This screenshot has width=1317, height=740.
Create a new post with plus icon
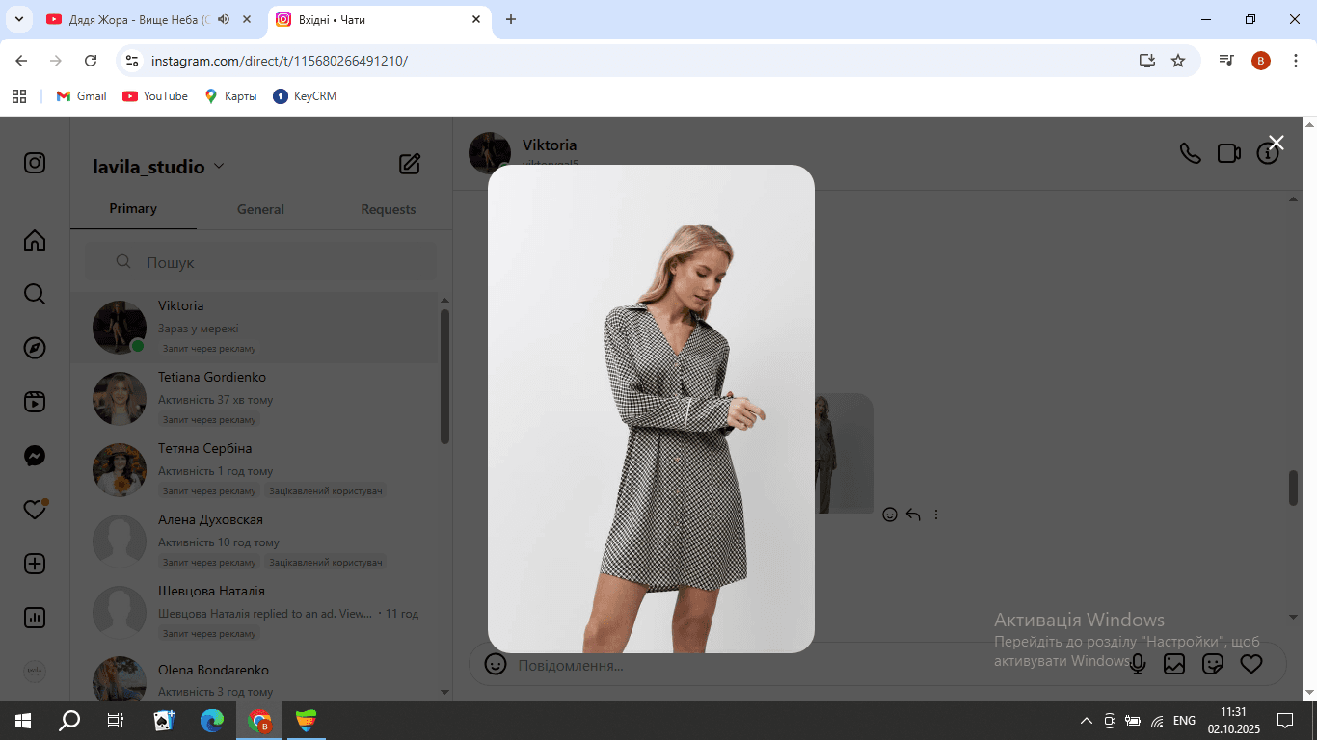pyautogui.click(x=35, y=564)
